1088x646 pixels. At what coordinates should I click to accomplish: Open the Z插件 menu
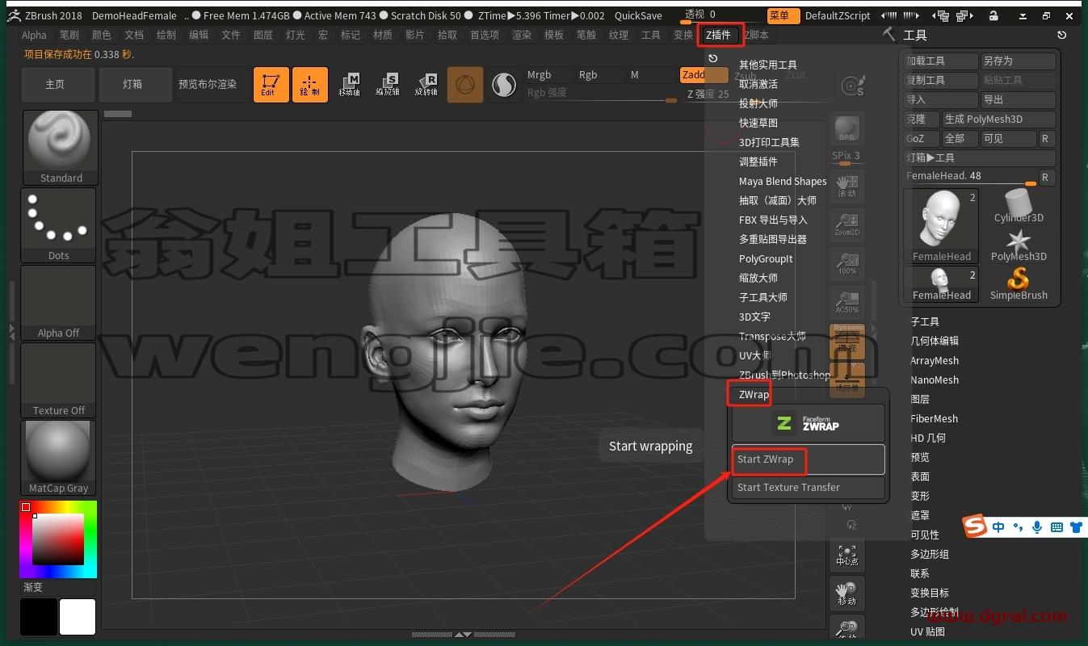719,35
